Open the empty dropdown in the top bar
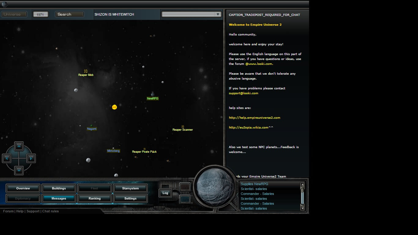The image size is (418, 235). point(191,14)
